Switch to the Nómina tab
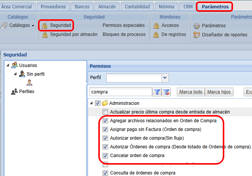252x176 pixels. [167, 7]
